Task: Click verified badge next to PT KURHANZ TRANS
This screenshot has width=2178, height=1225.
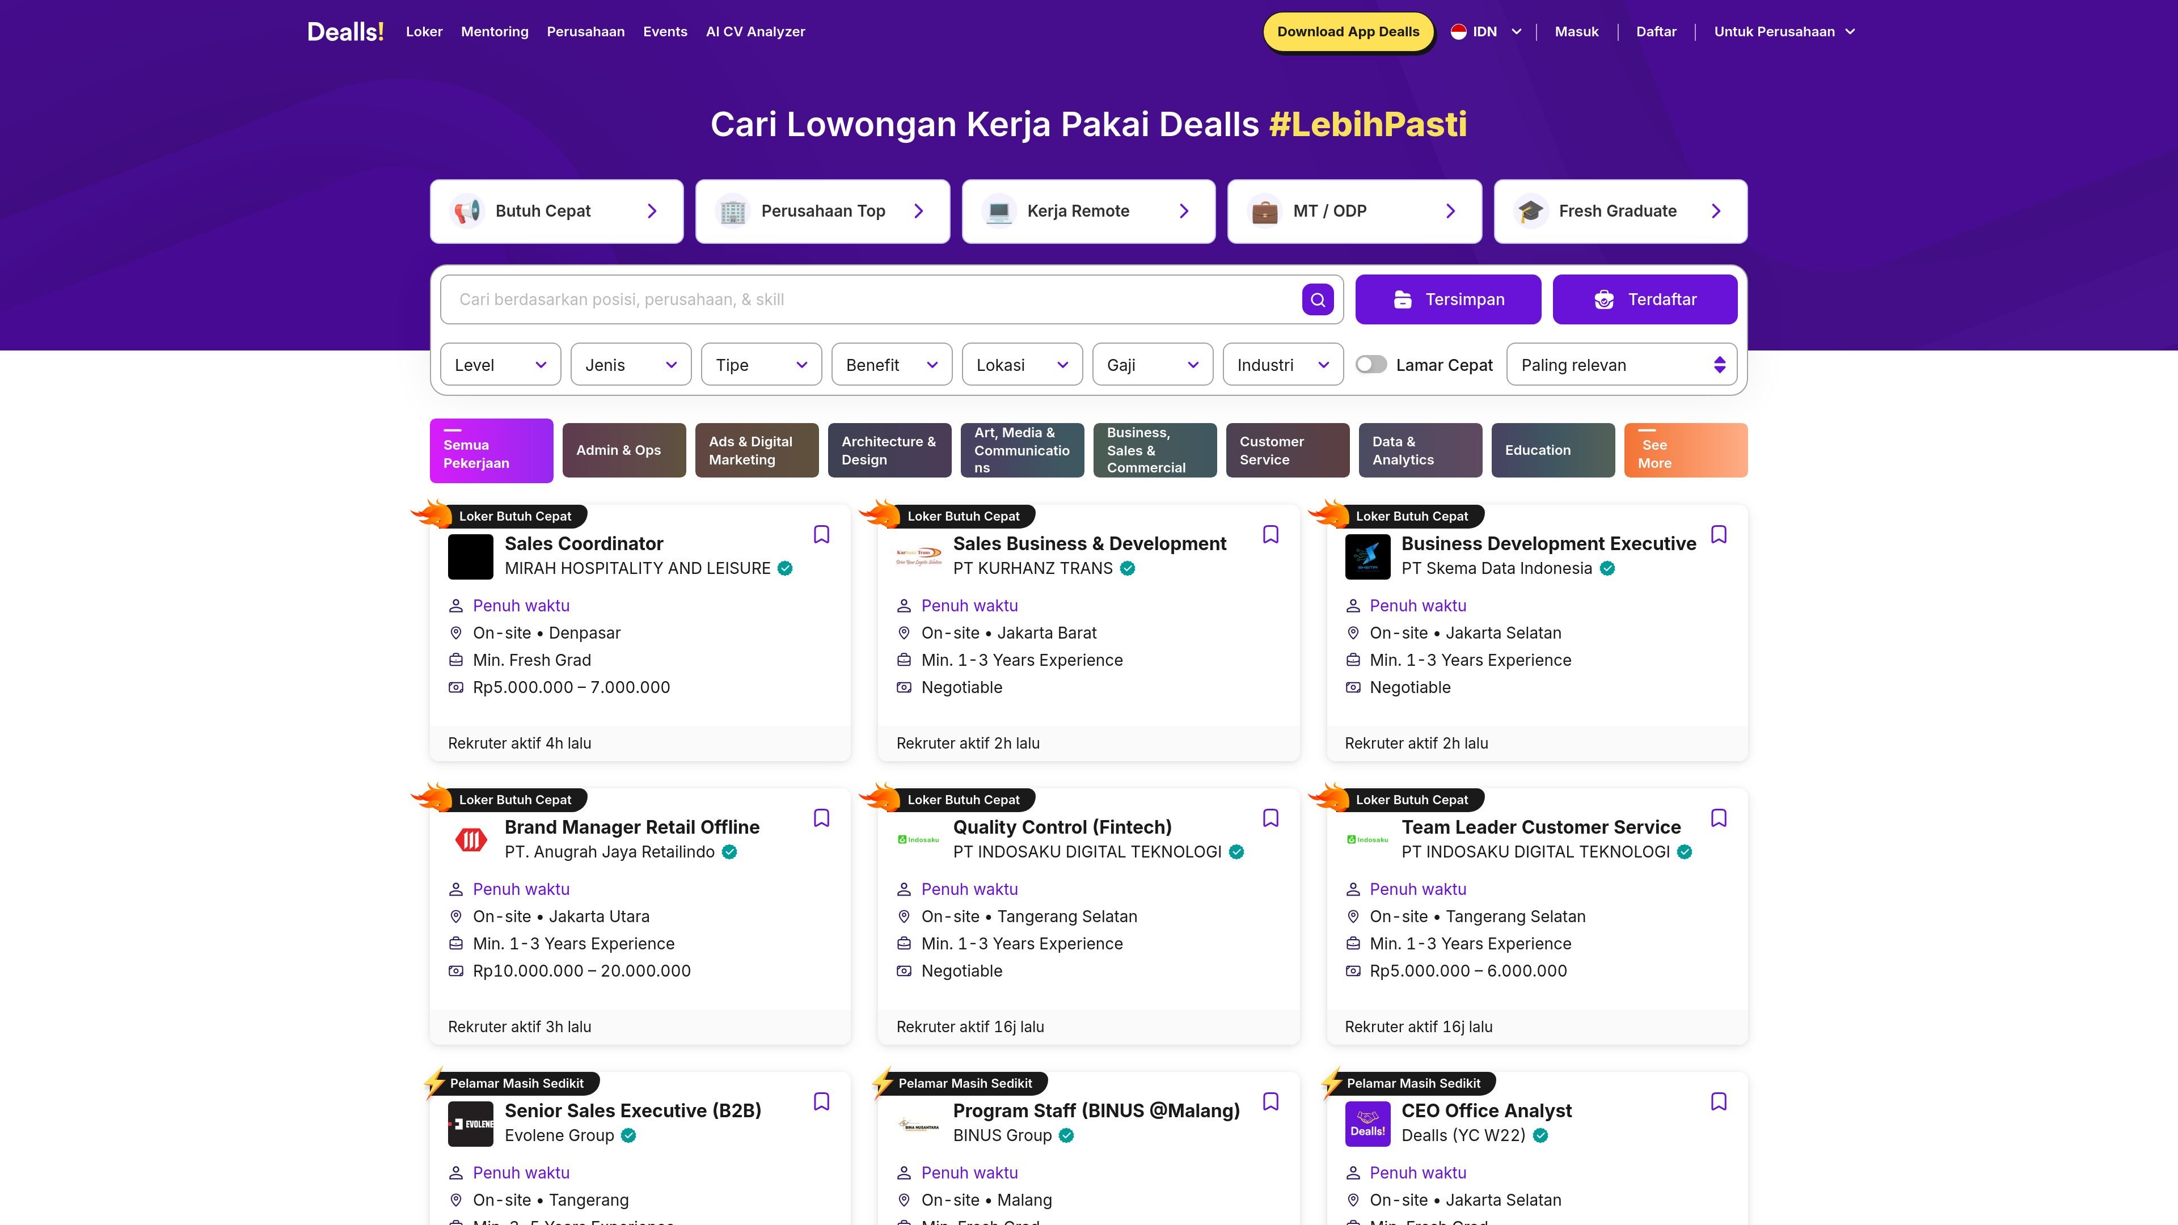Action: pos(1127,568)
